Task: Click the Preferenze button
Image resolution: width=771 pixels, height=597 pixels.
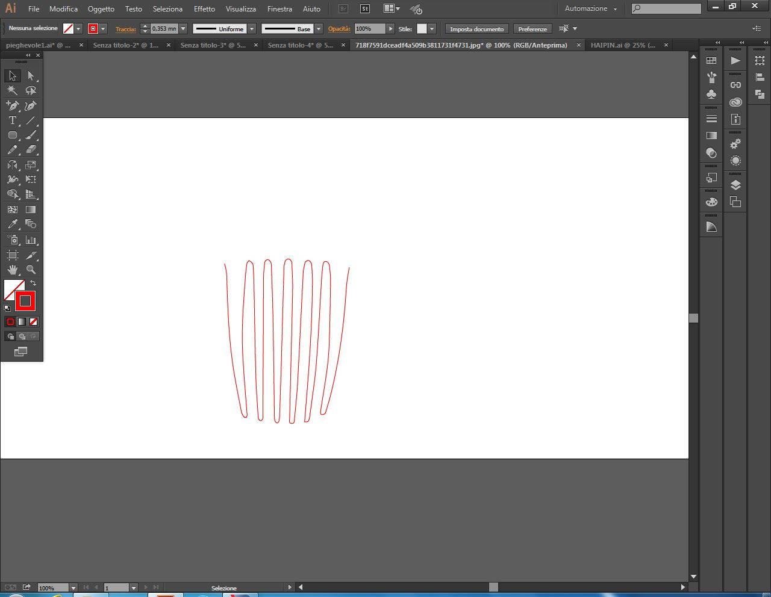Action: point(532,29)
